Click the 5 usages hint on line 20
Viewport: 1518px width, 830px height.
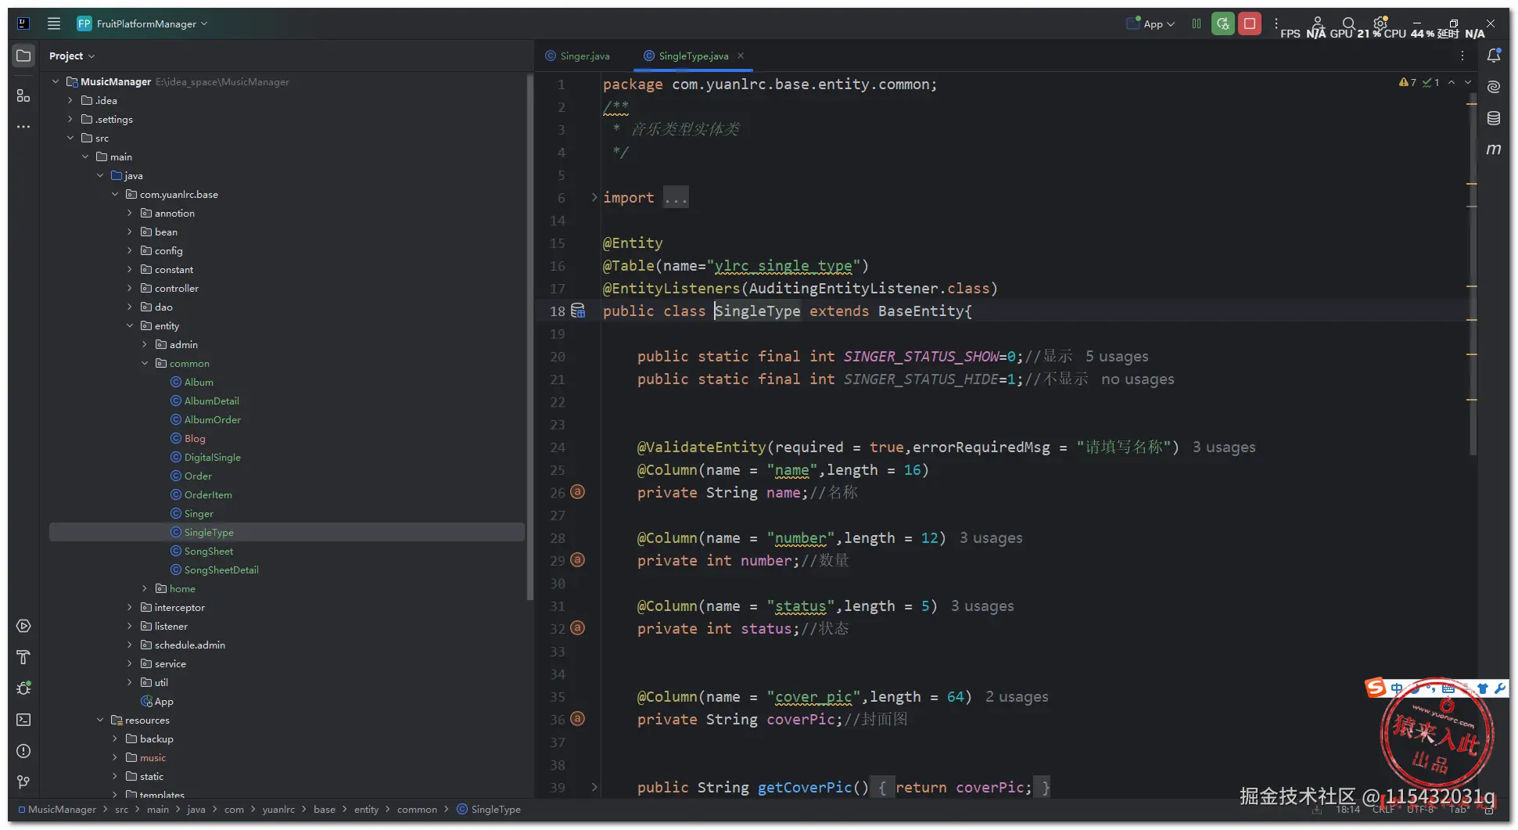click(1117, 356)
